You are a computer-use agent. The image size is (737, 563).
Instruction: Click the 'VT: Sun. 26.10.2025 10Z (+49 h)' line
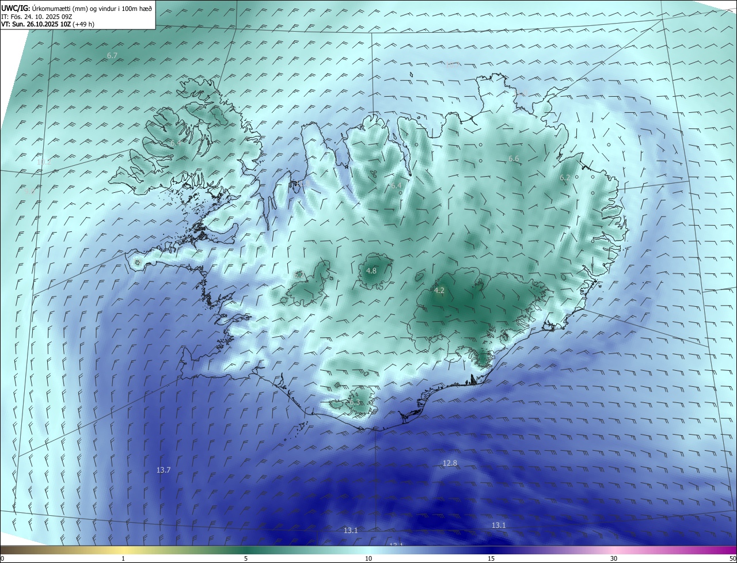click(48, 24)
